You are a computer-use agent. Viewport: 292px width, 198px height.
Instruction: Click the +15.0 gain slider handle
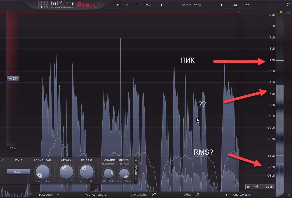[13, 78]
